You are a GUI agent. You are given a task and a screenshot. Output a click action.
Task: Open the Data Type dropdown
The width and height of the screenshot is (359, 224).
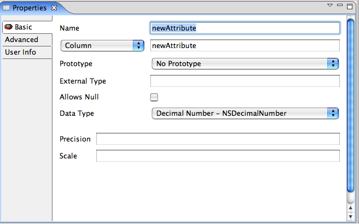tap(245, 114)
